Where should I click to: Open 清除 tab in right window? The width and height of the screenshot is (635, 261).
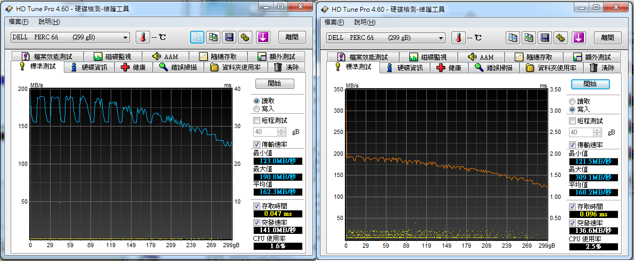click(x=603, y=68)
